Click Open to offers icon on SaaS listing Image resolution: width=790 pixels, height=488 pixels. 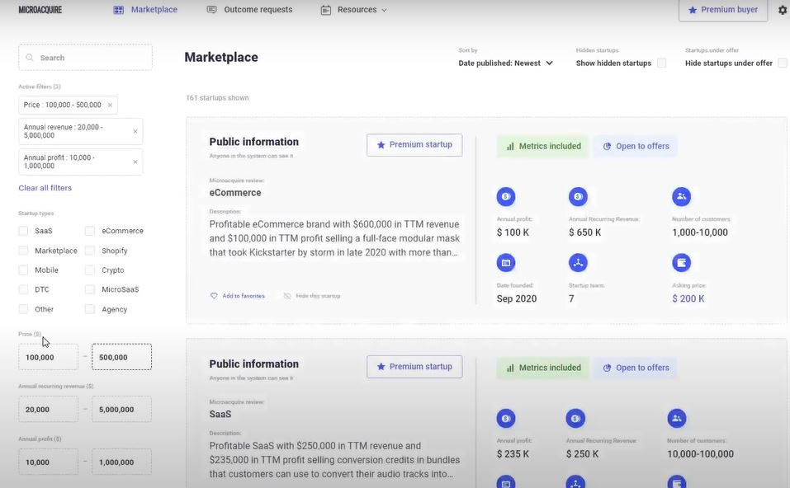(x=607, y=368)
